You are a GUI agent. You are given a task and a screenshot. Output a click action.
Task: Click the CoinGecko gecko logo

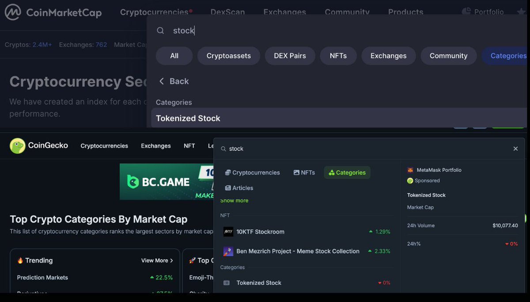point(18,145)
